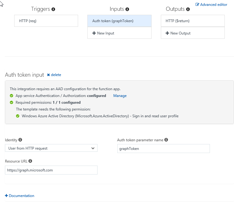
Task: Click the Resource URL text field
Action: (51, 170)
